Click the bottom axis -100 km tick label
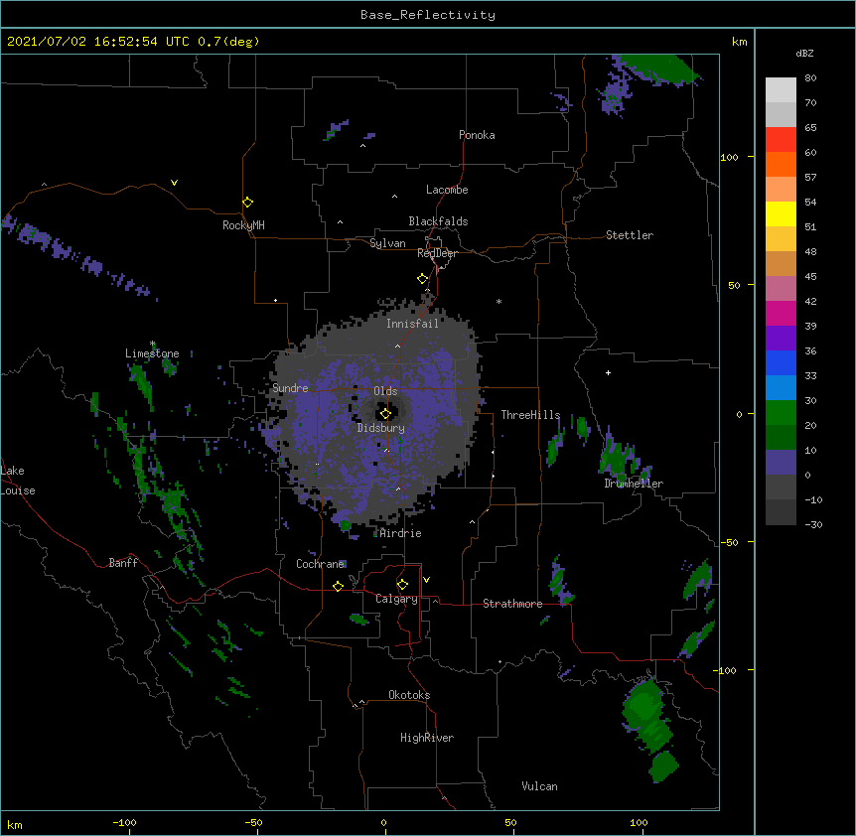Viewport: 856px width, 836px height. click(124, 822)
